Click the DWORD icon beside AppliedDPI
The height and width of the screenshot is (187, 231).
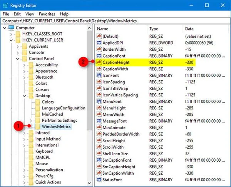(x=99, y=43)
